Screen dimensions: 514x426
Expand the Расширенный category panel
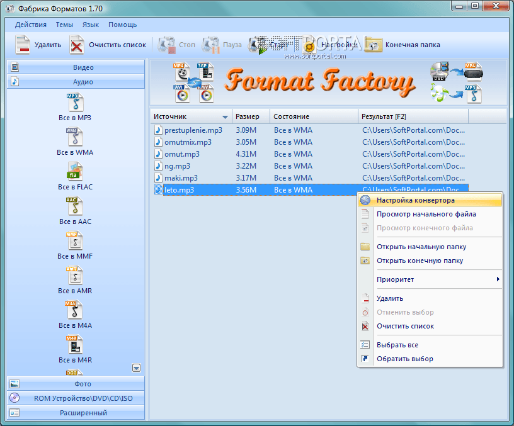pos(76,413)
